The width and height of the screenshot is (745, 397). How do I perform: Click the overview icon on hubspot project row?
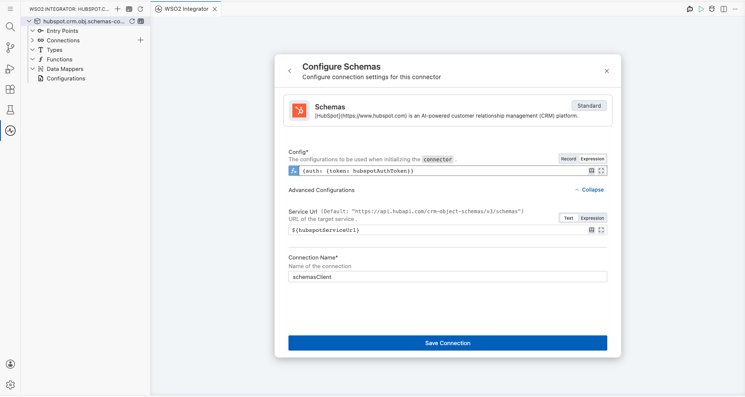(x=141, y=21)
